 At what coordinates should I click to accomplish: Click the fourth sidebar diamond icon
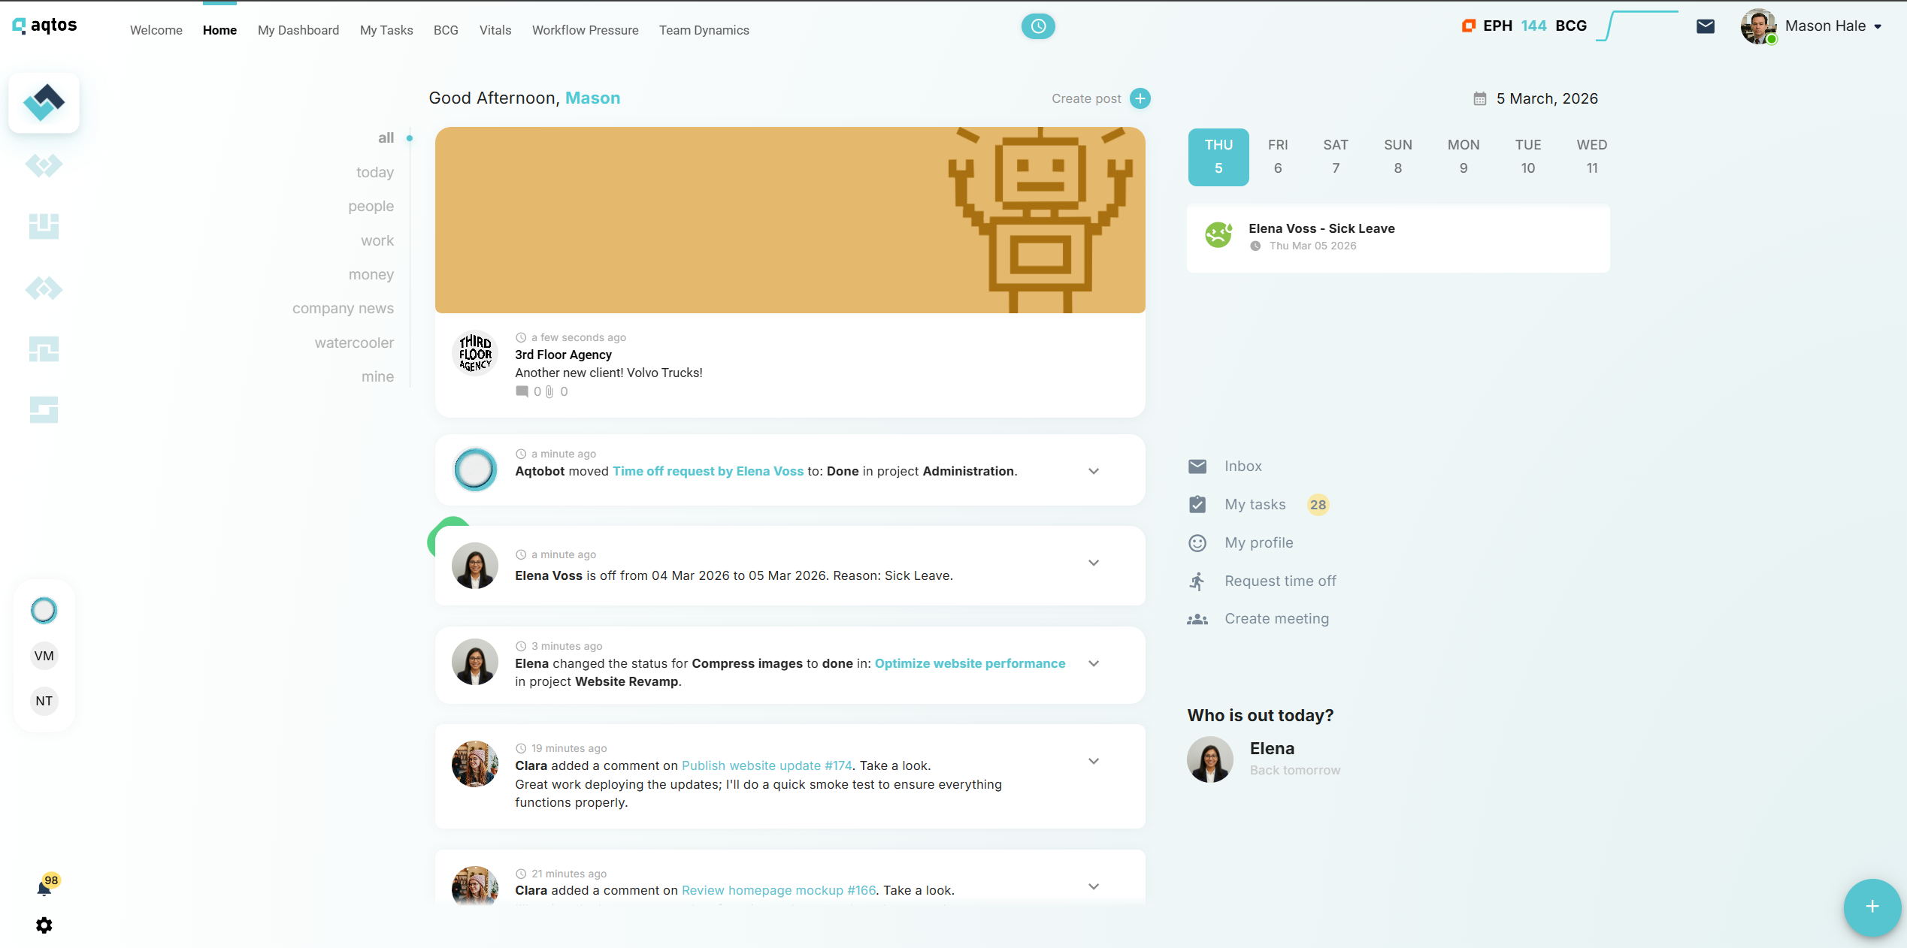[44, 288]
